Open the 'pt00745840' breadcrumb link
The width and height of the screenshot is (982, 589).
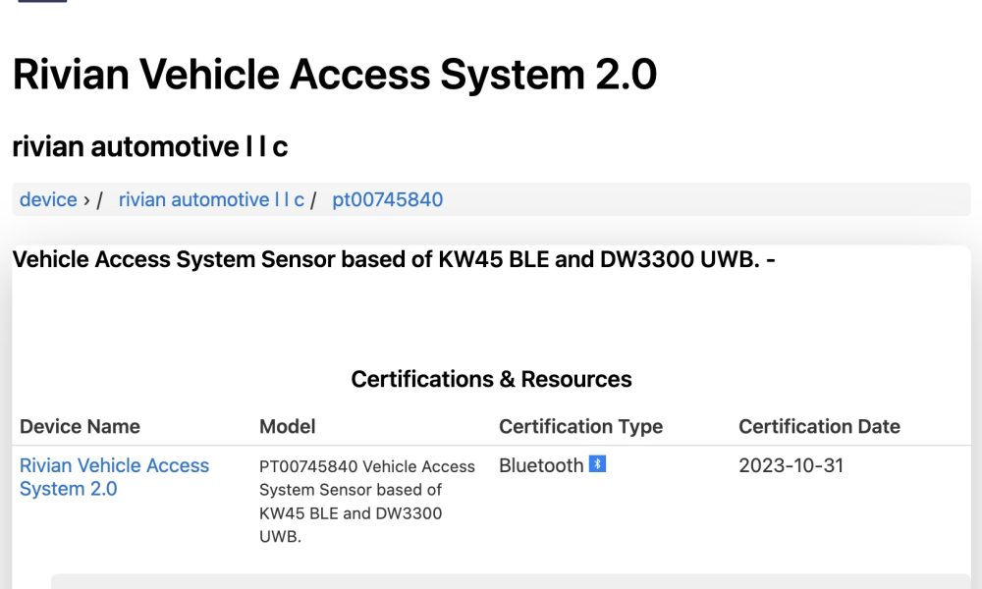(387, 199)
